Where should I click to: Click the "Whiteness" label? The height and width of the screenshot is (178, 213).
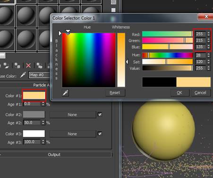(x=121, y=27)
